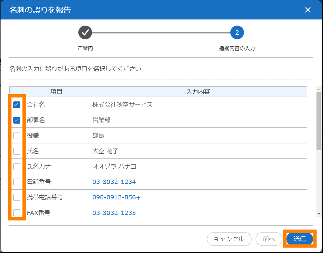Uncheck the 会社名 checkbox
This screenshot has width=323, height=253.
[17, 105]
